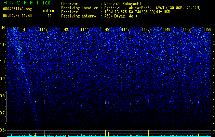The height and width of the screenshot is (137, 215).
Task: Click the 1144 time marker
Action: tap(85, 29)
